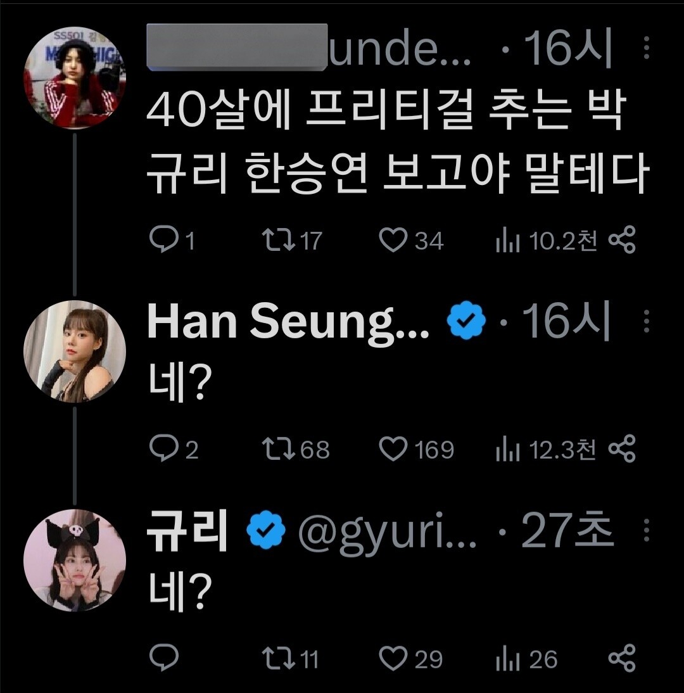This screenshot has width=684, height=693.
Task: Retweet the first post with 17 retweets
Action: click(x=277, y=241)
